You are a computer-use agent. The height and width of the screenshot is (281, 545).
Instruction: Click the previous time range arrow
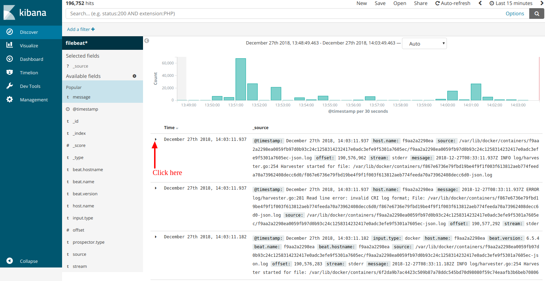tap(480, 3)
